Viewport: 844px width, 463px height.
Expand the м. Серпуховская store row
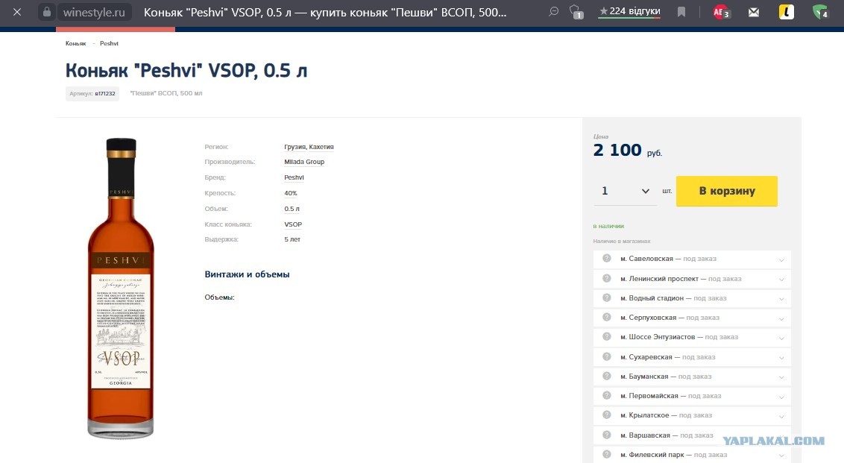pos(692,318)
